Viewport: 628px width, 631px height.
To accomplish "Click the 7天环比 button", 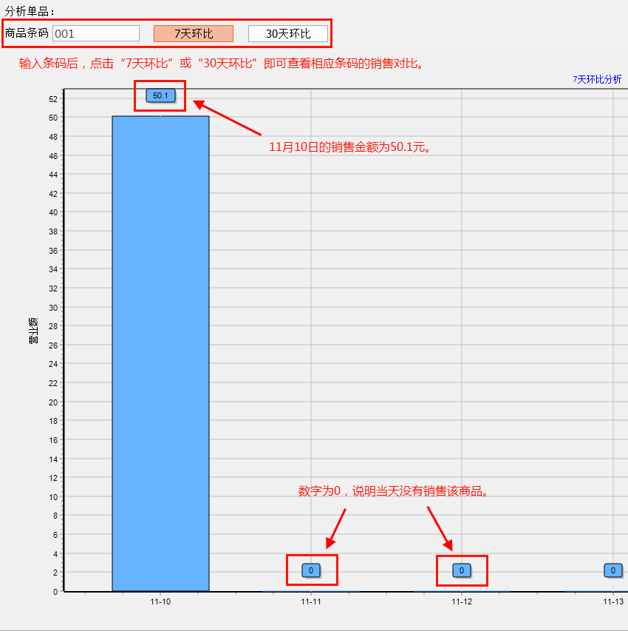I will [x=194, y=33].
